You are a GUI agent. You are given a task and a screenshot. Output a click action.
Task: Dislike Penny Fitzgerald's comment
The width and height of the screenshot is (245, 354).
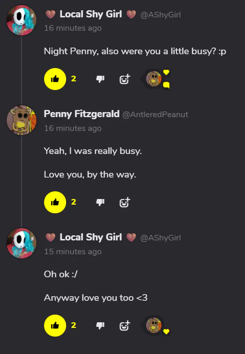[100, 202]
